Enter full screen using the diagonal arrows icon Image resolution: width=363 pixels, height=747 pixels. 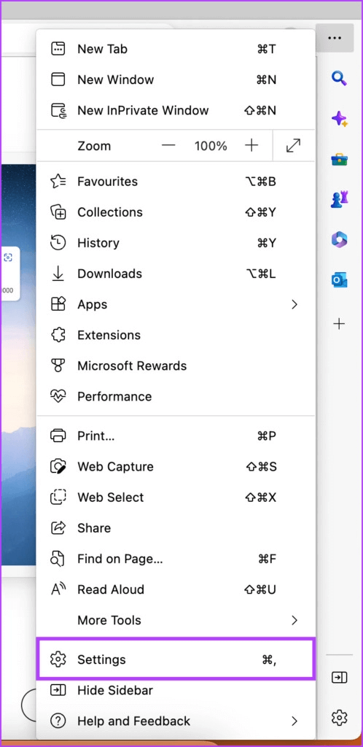point(294,146)
